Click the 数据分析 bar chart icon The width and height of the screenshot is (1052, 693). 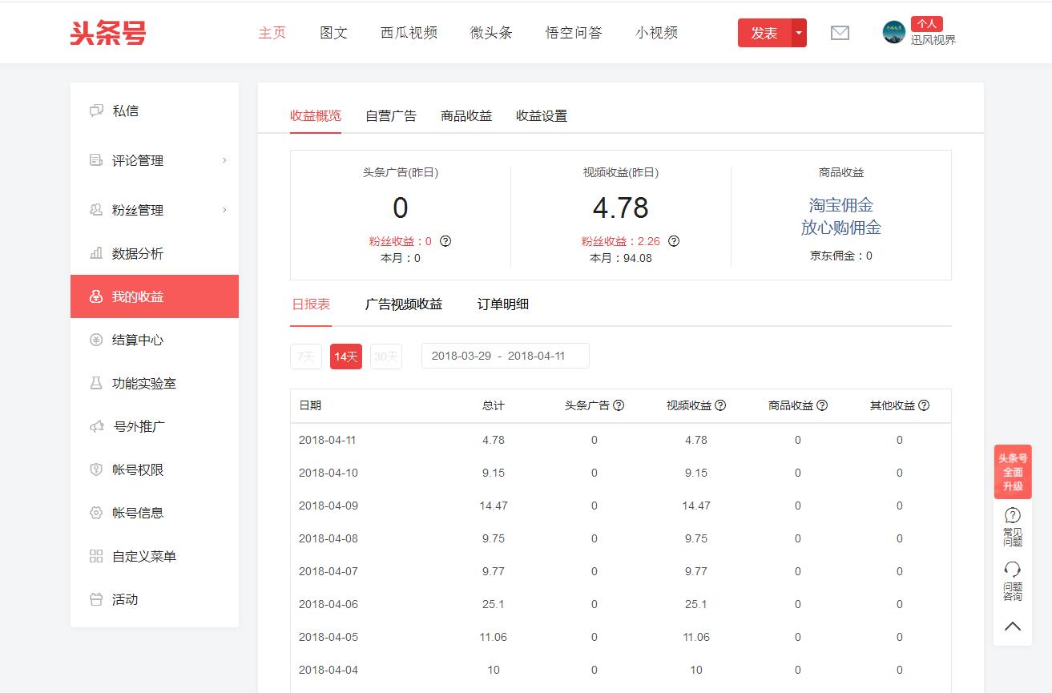click(96, 253)
